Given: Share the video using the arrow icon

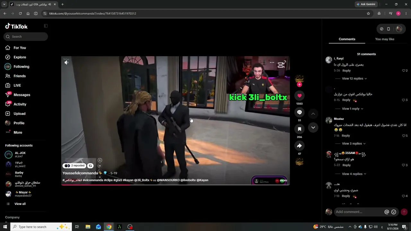Looking at the screenshot, I should [x=299, y=146].
